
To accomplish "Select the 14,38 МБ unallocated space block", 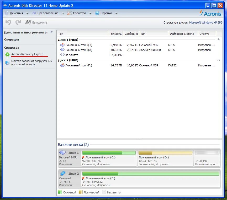I will 207,158.
